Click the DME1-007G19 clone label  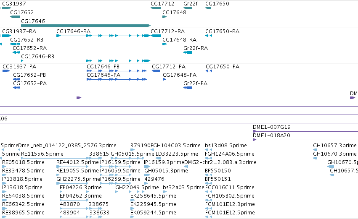pyautogui.click(x=272, y=127)
